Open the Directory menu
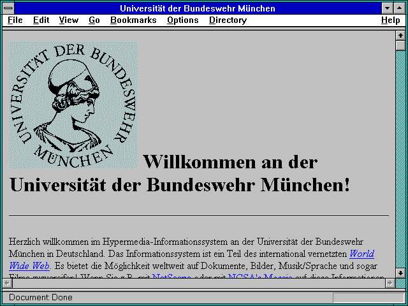408x306 pixels. pyautogui.click(x=228, y=20)
